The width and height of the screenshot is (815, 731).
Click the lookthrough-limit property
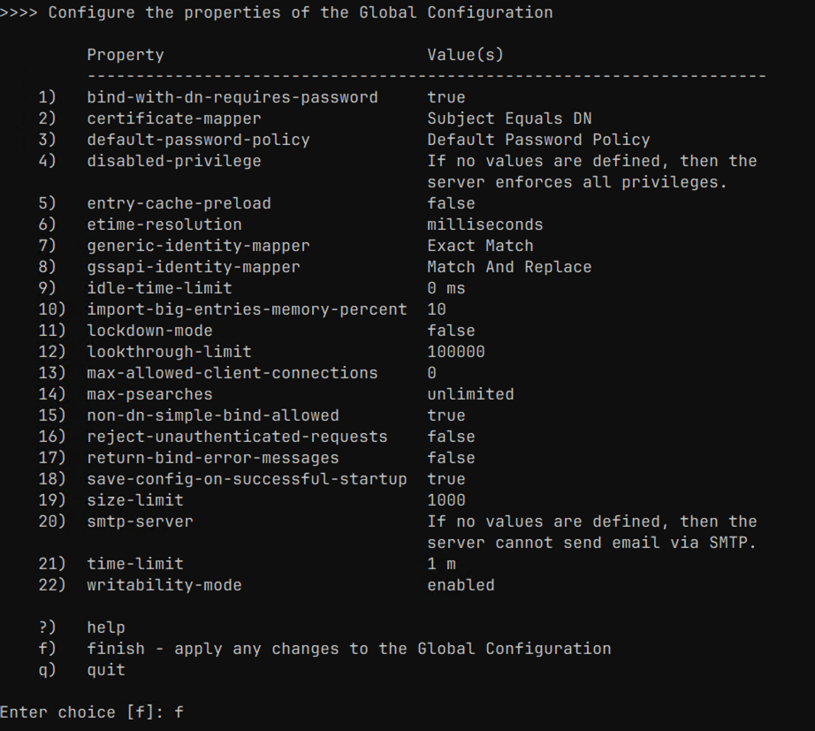169,352
